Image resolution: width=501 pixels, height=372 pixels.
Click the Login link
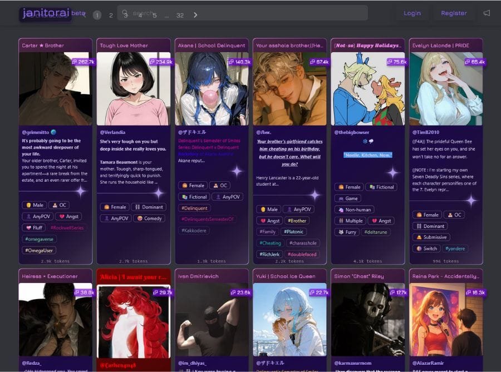(412, 13)
